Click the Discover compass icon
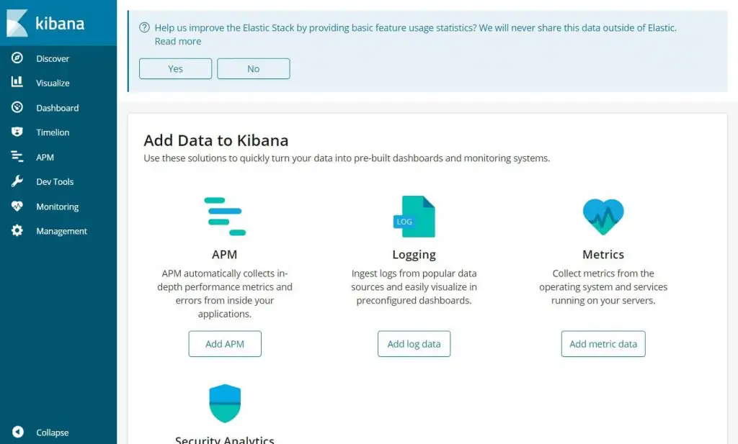The image size is (738, 444). (x=17, y=58)
